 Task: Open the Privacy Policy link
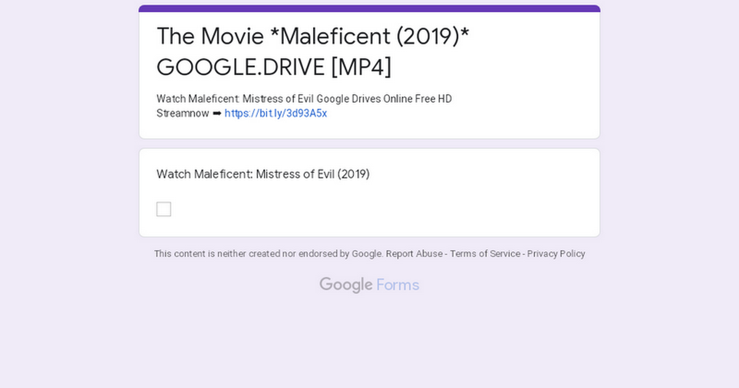[x=556, y=254]
